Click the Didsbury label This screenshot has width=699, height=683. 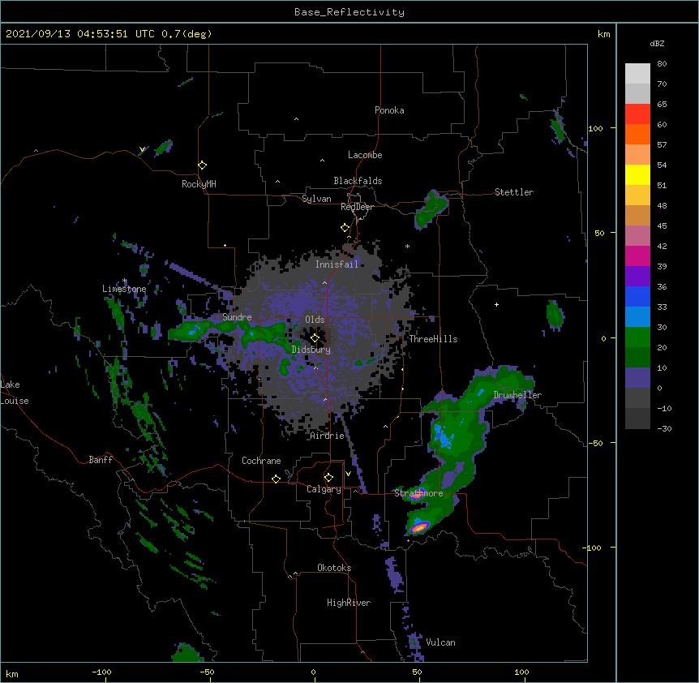coord(311,350)
